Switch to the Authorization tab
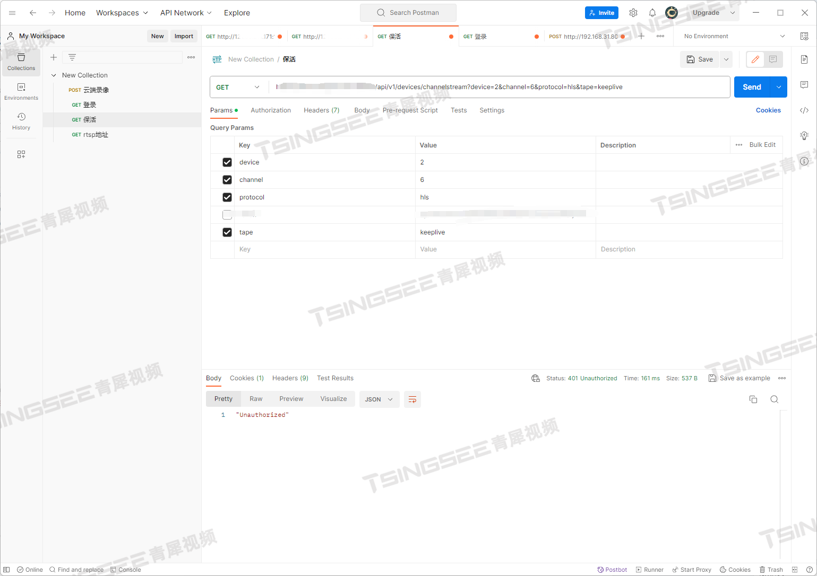The width and height of the screenshot is (817, 576). pyautogui.click(x=271, y=110)
